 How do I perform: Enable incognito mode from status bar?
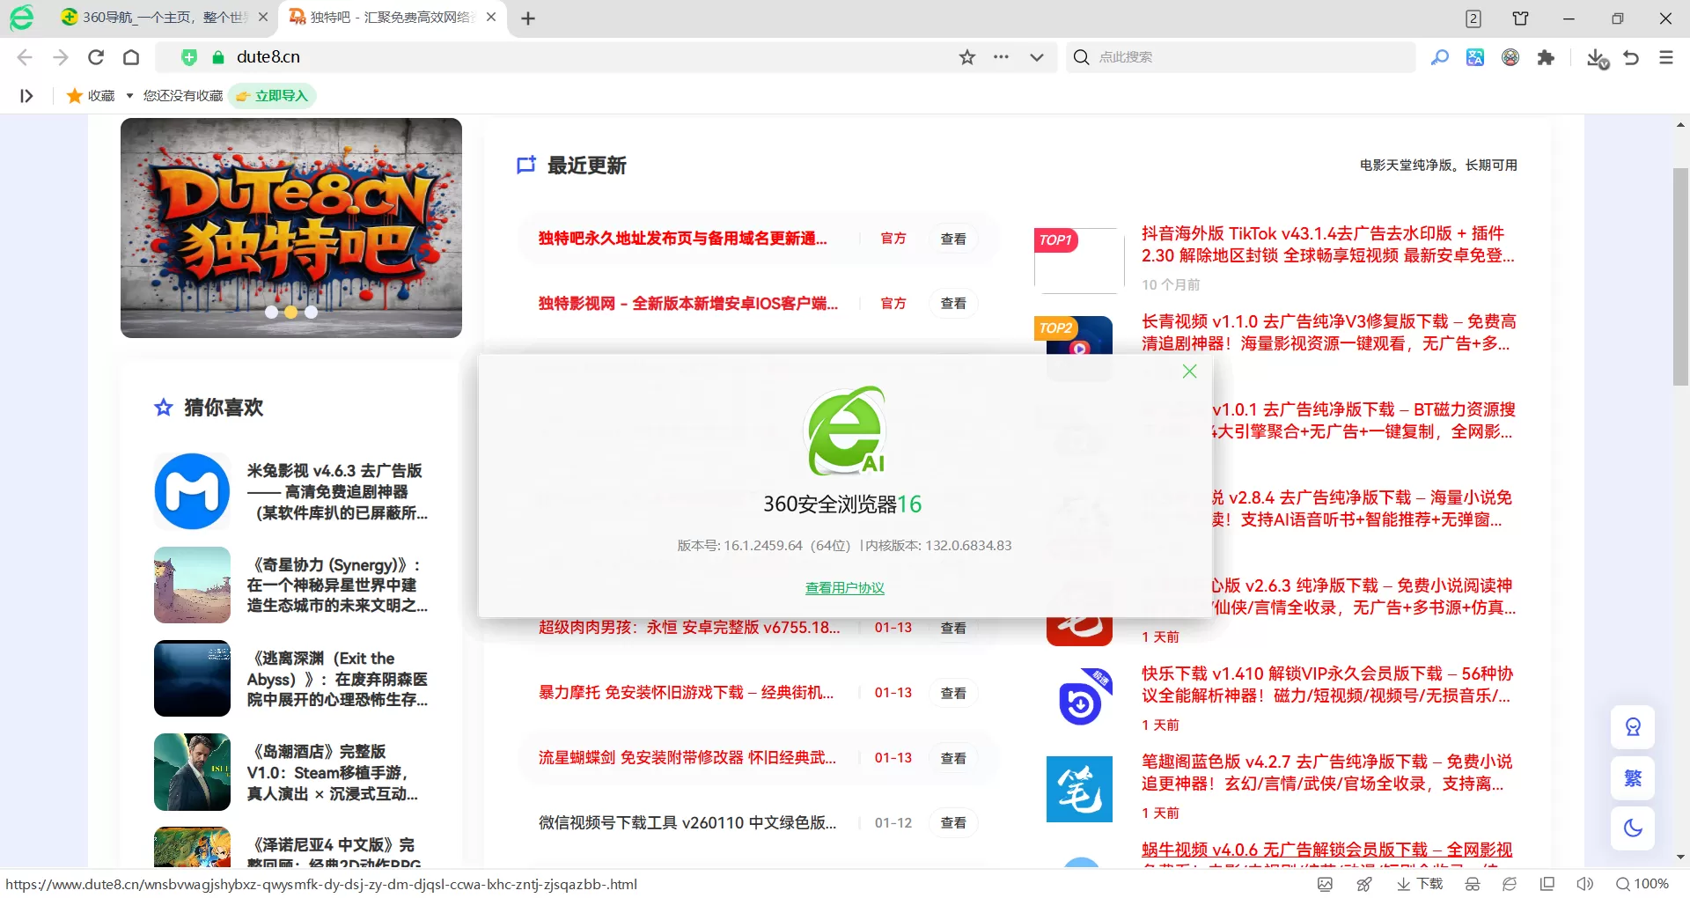click(x=1473, y=884)
